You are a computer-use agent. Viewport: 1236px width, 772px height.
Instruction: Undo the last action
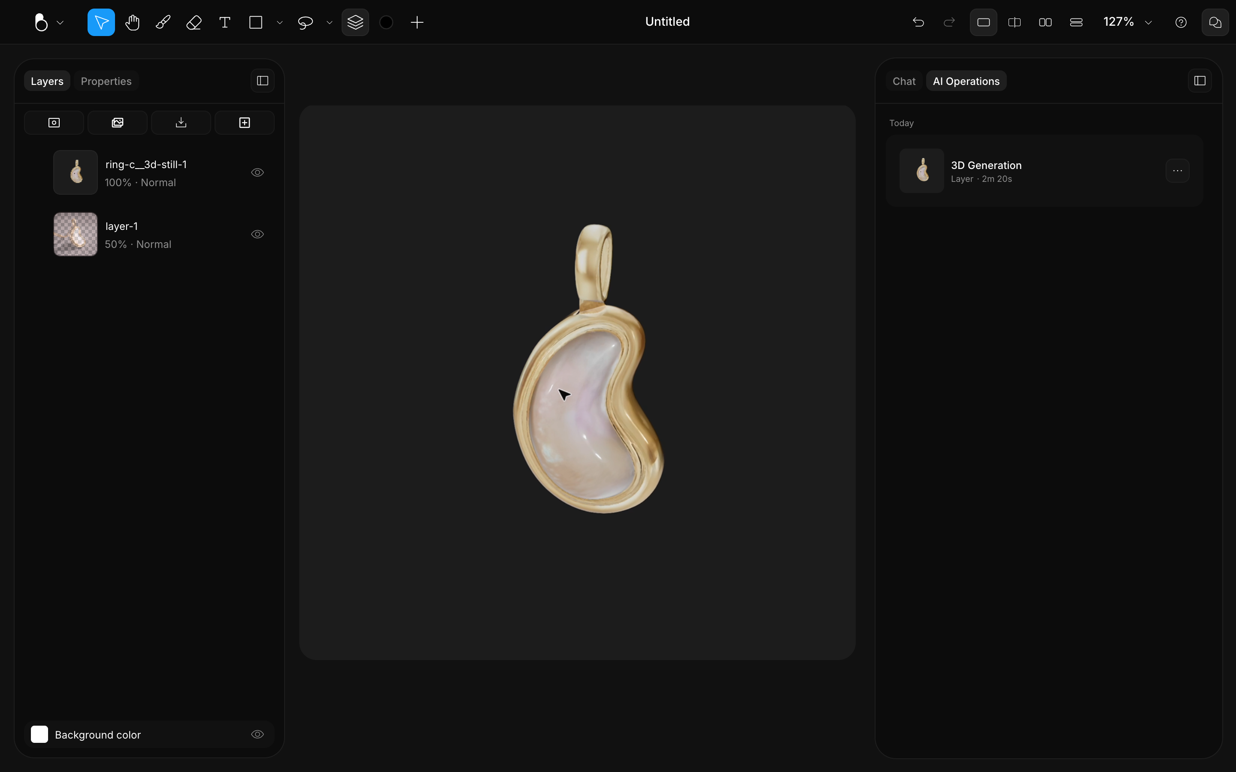pyautogui.click(x=918, y=22)
